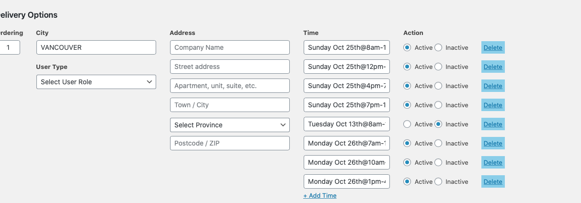Image resolution: width=581 pixels, height=203 pixels.
Task: Delete the Tuesday Oct 13th 8am time slot
Action: (493, 124)
